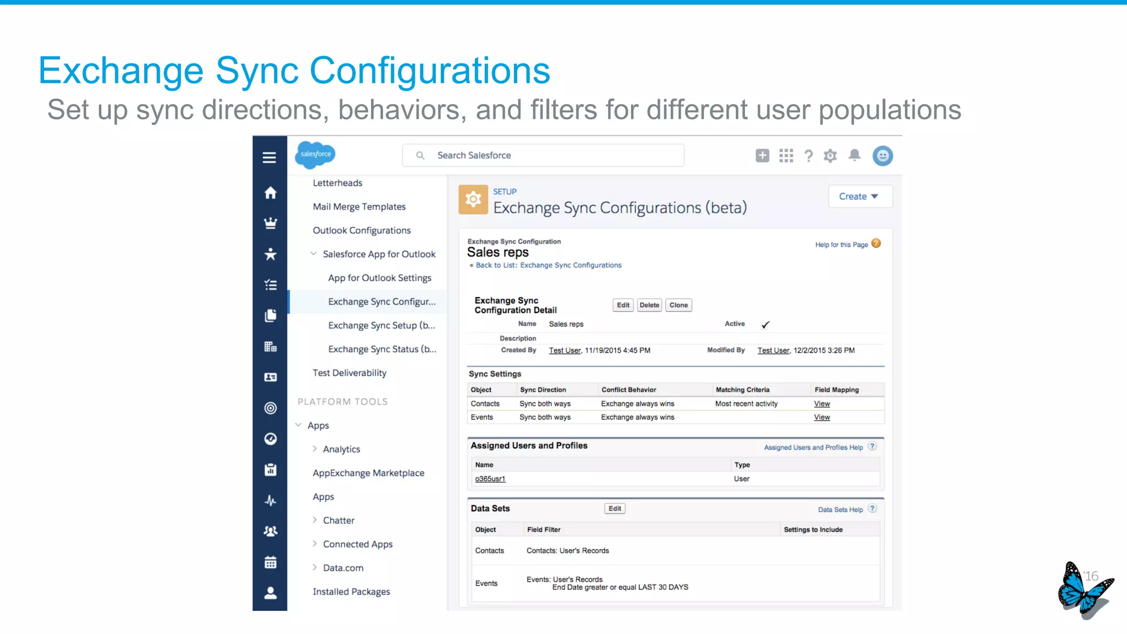Click the Clone button
The width and height of the screenshot is (1127, 634).
[679, 305]
